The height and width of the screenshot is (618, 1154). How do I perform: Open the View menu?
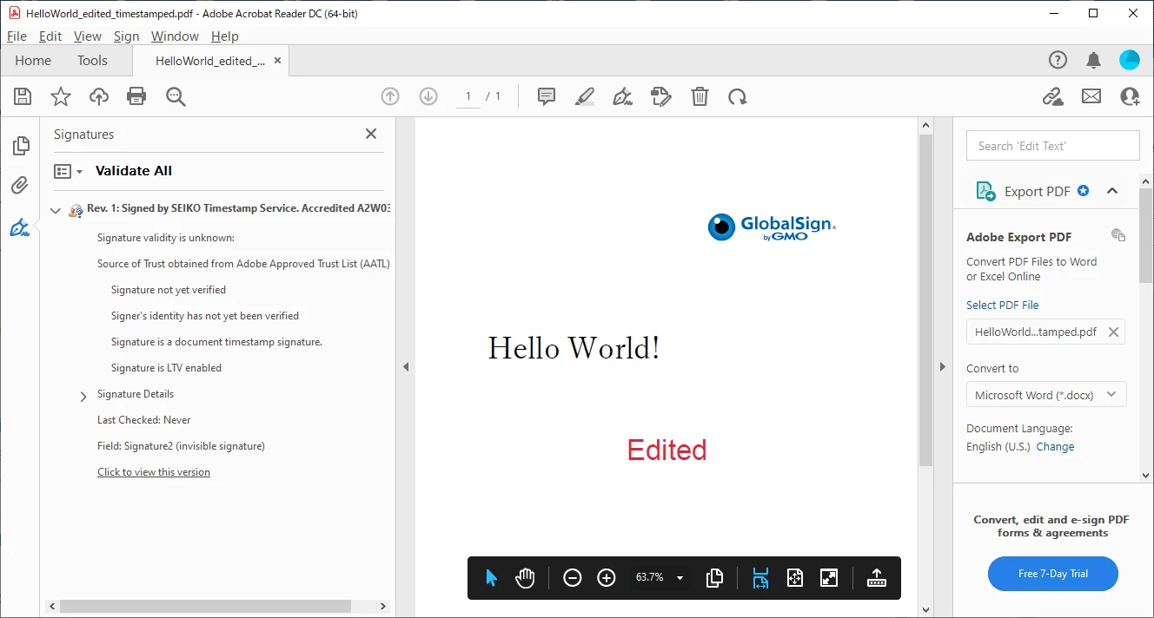click(88, 36)
